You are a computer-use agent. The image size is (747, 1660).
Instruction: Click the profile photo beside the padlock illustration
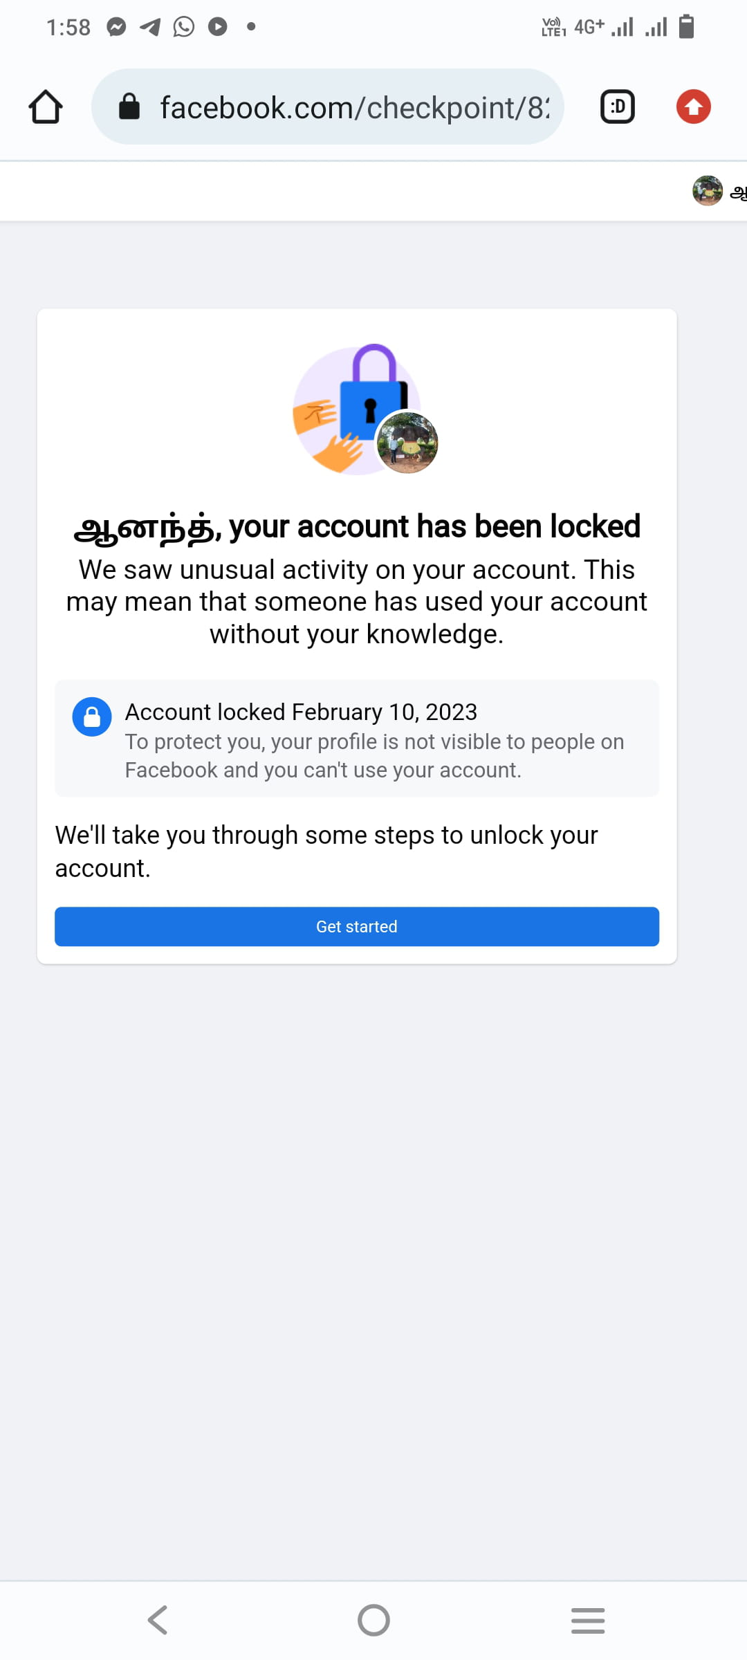pyautogui.click(x=407, y=443)
